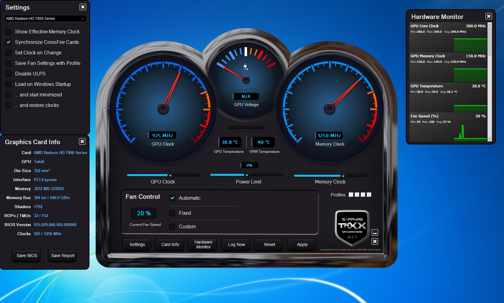Load profile 1
504x303 pixels.
click(351, 195)
